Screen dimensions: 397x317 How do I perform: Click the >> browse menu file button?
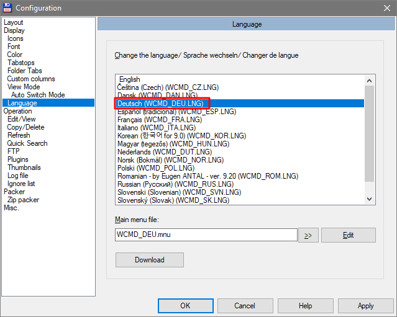(308, 235)
